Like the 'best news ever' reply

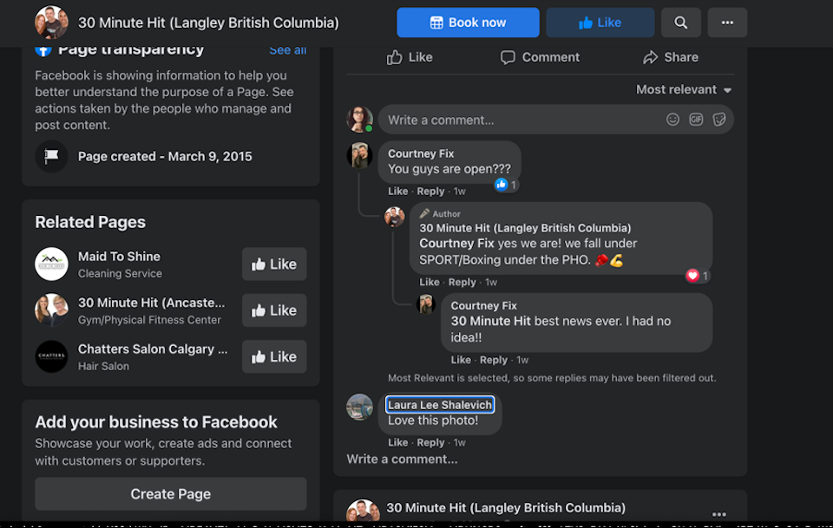461,360
